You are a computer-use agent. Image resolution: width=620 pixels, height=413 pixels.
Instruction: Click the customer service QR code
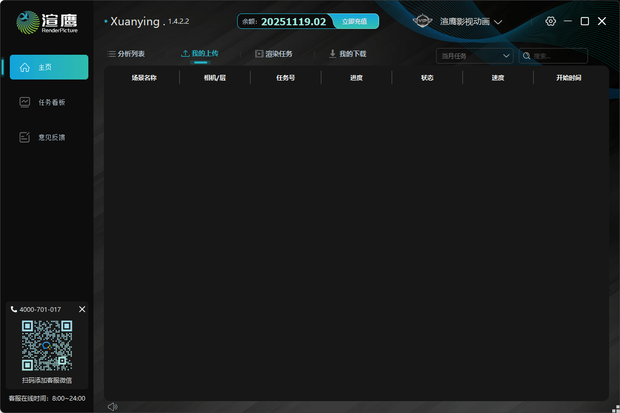(47, 345)
